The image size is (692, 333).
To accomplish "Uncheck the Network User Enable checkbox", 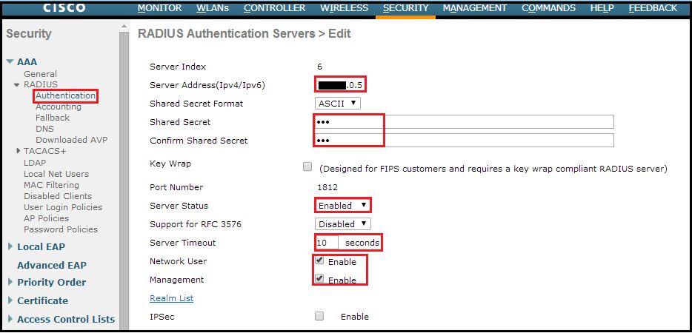I will click(319, 260).
